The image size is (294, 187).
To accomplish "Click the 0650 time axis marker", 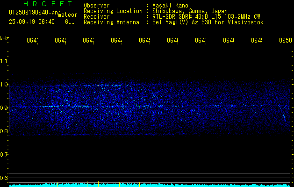I will [x=285, y=41].
